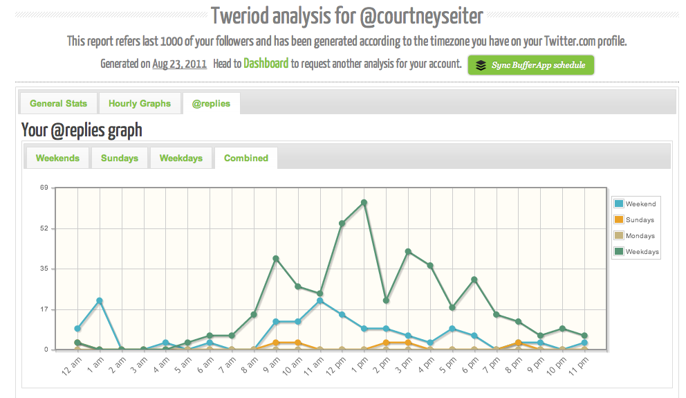Click the green Weekdays legend swatch
Viewport: 686px width, 398px height.
click(619, 252)
